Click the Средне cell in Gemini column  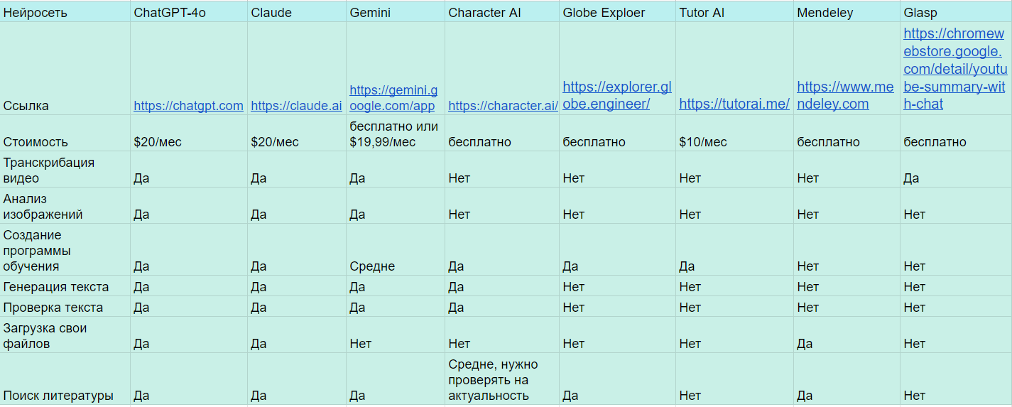[x=396, y=249]
